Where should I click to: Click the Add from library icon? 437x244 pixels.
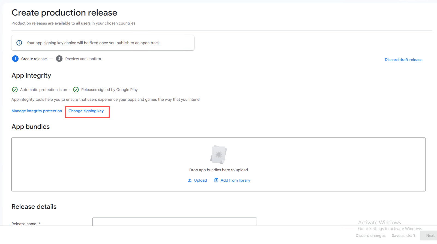tap(216, 180)
